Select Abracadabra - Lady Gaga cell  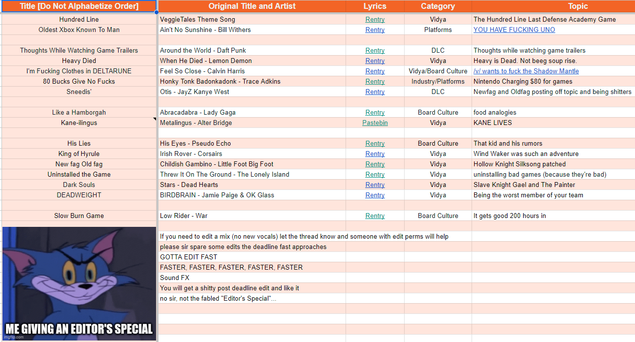coord(252,113)
